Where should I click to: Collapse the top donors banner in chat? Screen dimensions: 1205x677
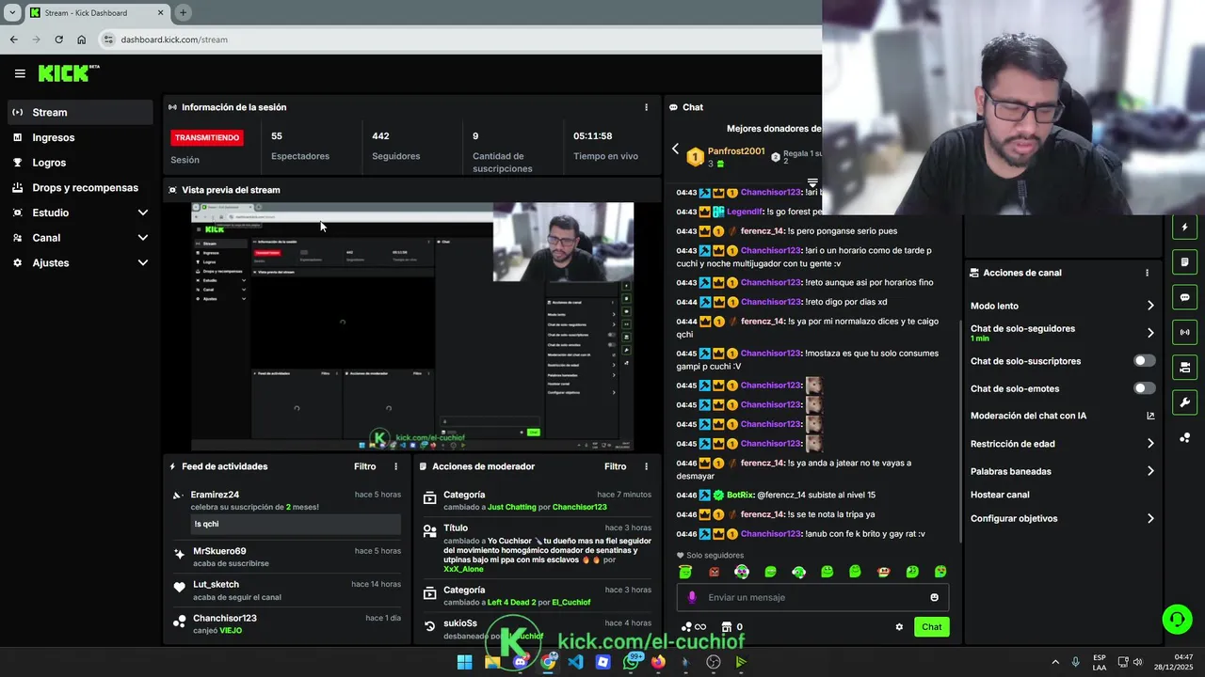pos(812,182)
